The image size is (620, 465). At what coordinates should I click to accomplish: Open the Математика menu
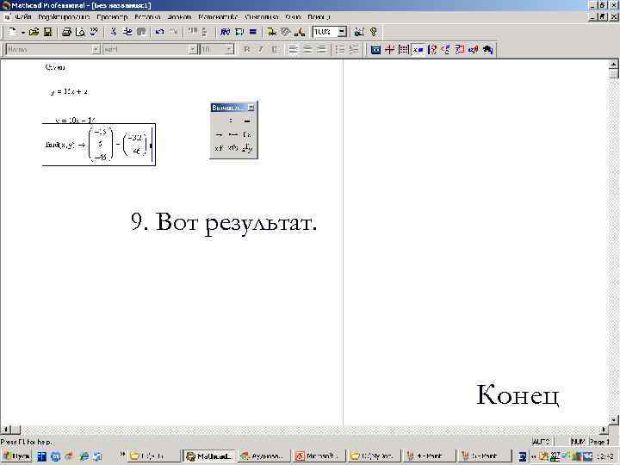(218, 17)
